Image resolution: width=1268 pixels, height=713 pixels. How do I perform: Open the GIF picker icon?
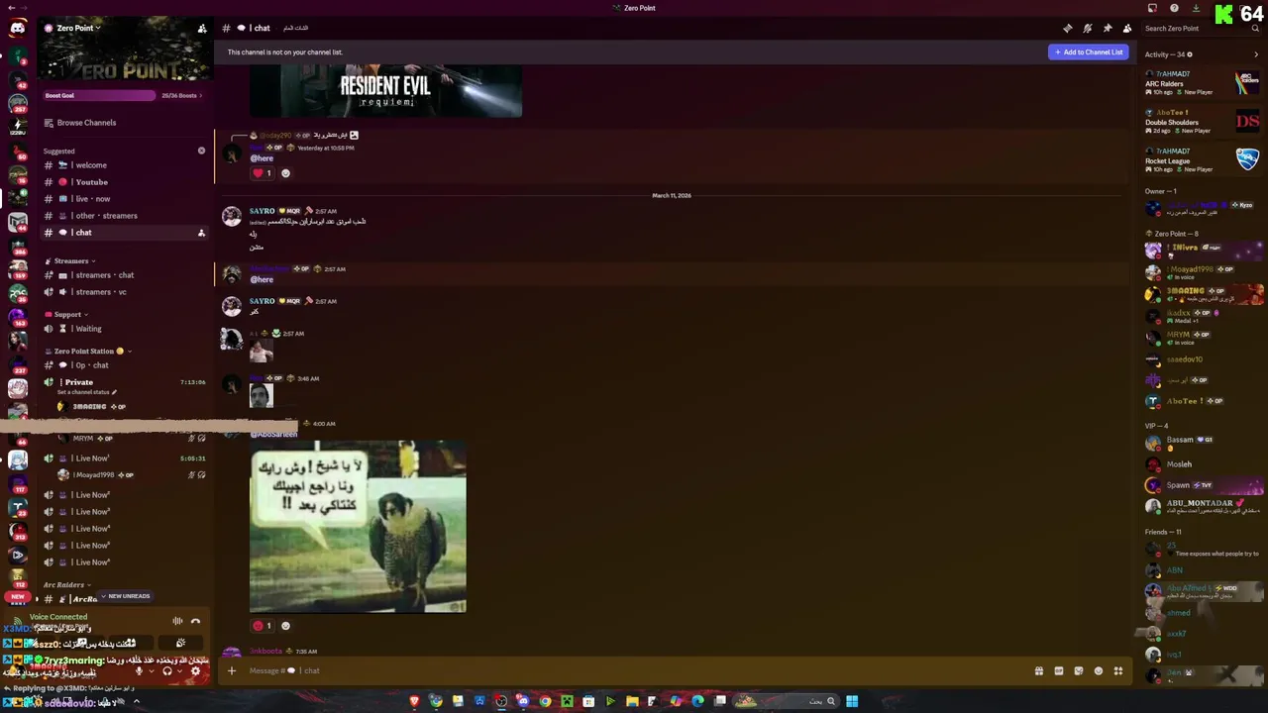tap(1058, 670)
